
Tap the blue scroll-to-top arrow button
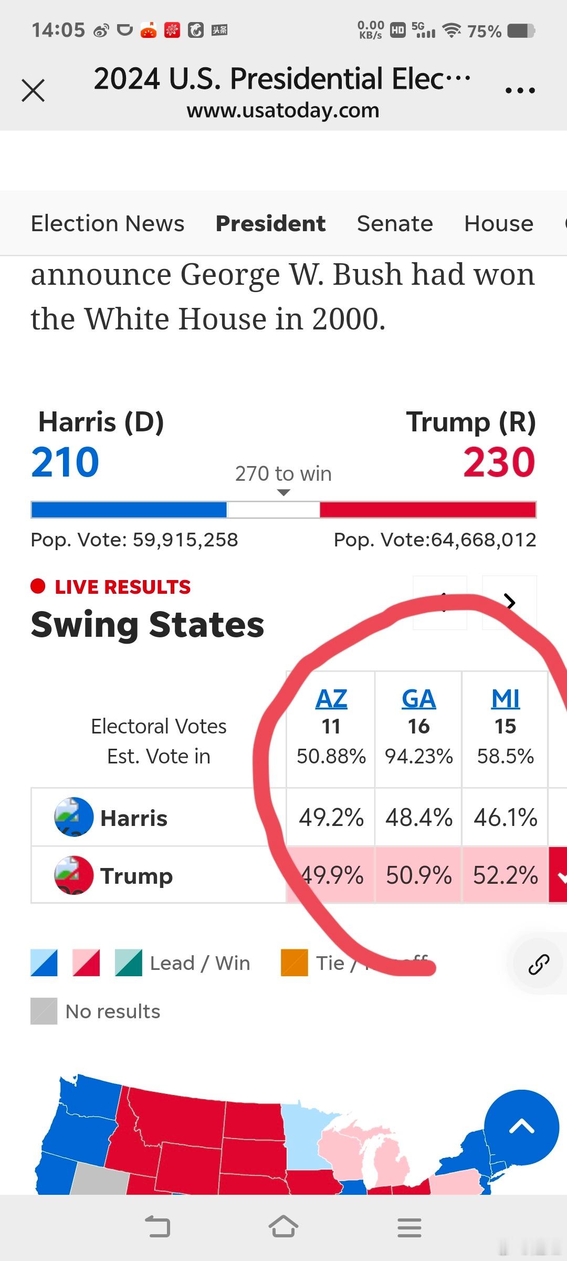pos(521,1127)
